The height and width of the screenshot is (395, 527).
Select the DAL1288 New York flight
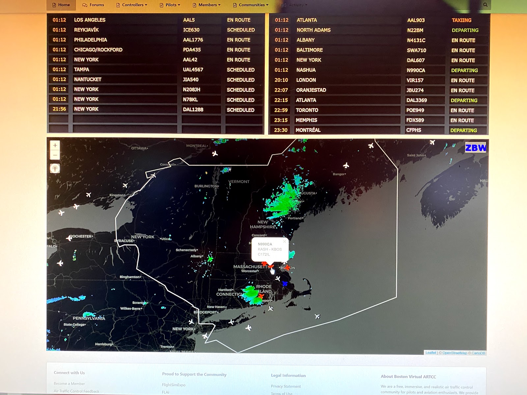pyautogui.click(x=155, y=109)
